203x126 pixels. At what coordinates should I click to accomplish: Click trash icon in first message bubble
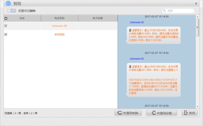[130, 30]
